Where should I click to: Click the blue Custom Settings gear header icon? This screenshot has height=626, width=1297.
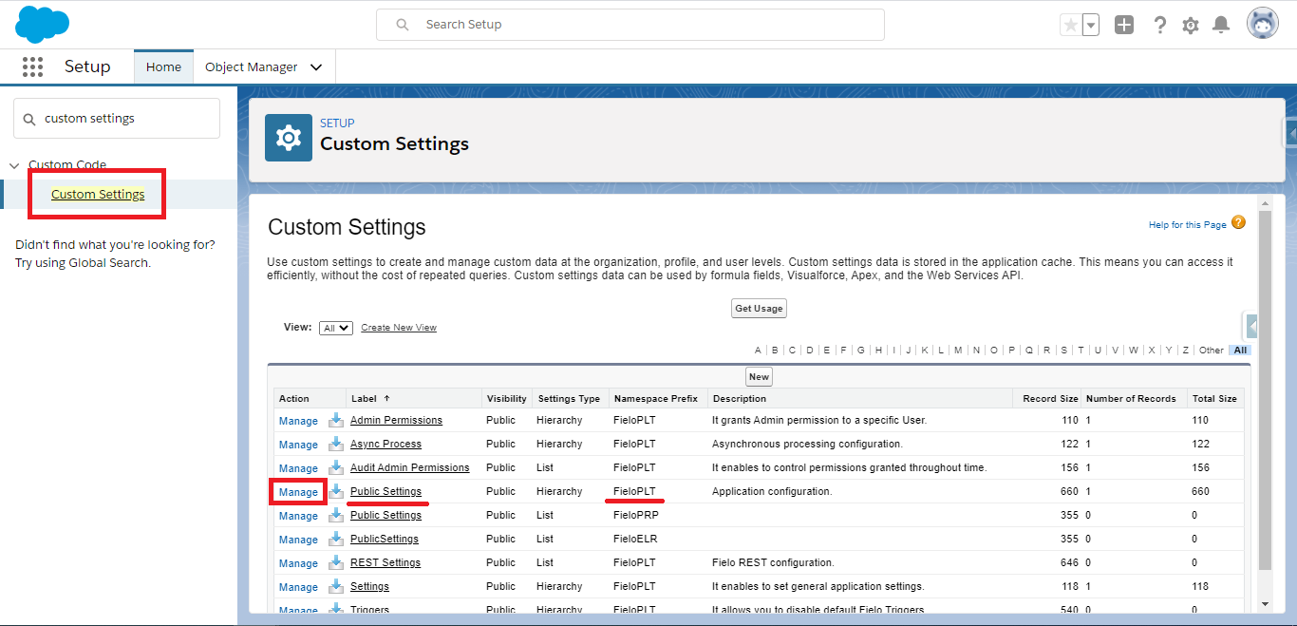(289, 138)
